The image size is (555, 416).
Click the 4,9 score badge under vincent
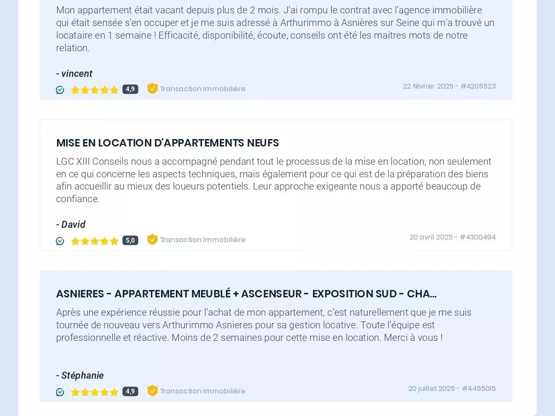point(130,89)
